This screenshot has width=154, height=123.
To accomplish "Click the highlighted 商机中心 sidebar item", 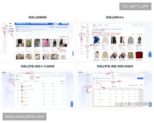I will coord(82,34).
